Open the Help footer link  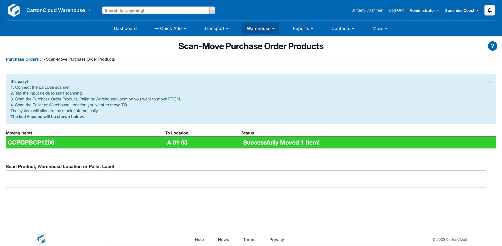click(199, 240)
